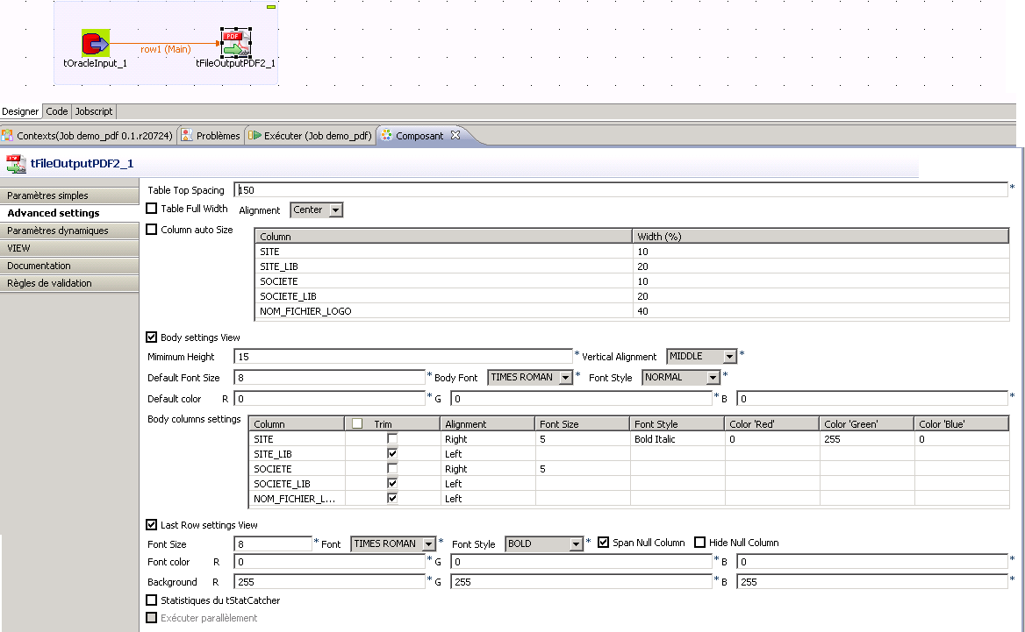
Task: Open Exécuter (Job demo_pdf) view tab
Action: pyautogui.click(x=311, y=135)
